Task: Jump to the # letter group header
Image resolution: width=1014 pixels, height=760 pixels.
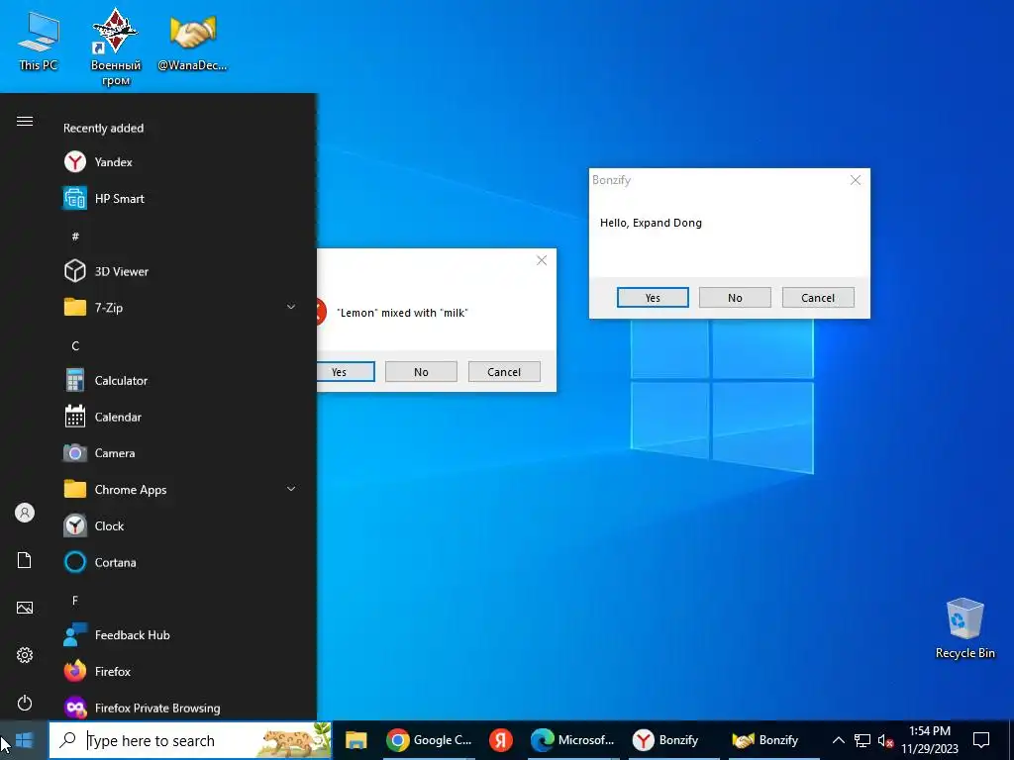Action: [x=75, y=237]
